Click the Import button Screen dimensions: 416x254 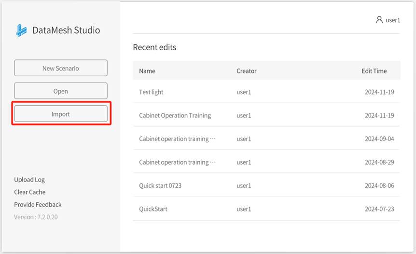(x=61, y=114)
